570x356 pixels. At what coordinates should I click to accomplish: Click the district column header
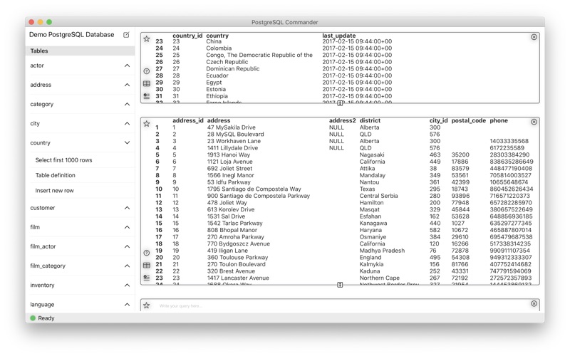(370, 120)
